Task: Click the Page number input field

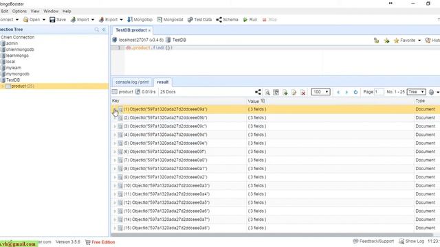Action: pos(379,92)
